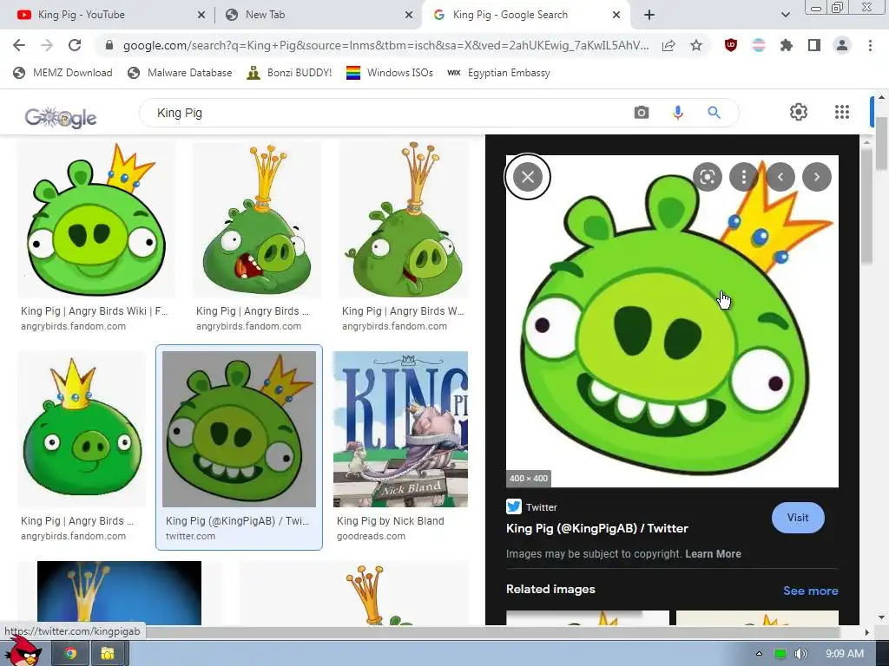Viewport: 889px width, 666px height.
Task: Click the blue magnifier search button
Action: [714, 113]
